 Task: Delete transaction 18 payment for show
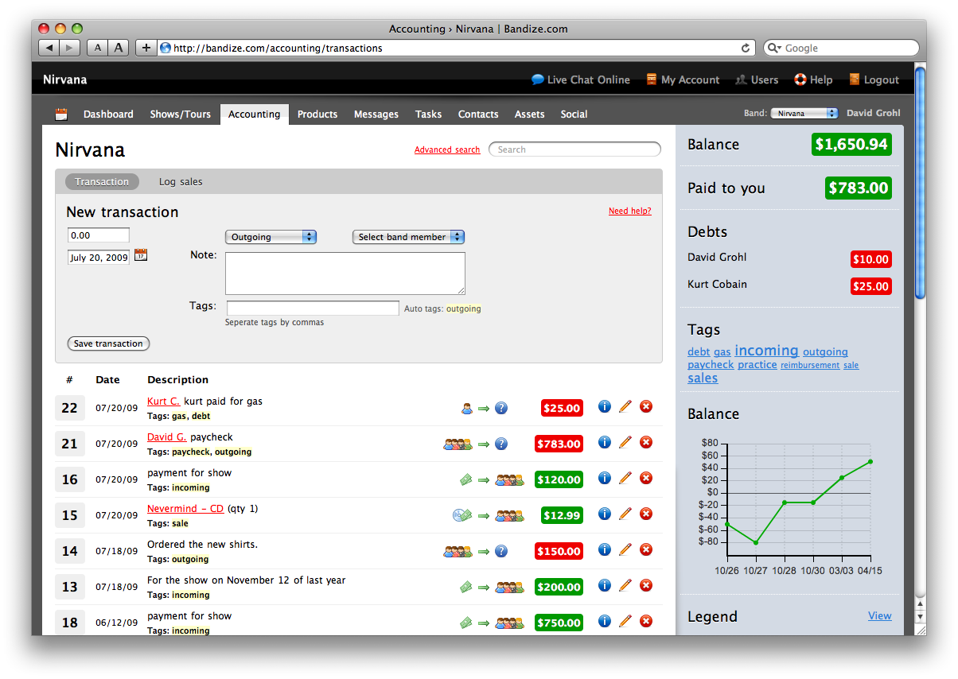[646, 622]
